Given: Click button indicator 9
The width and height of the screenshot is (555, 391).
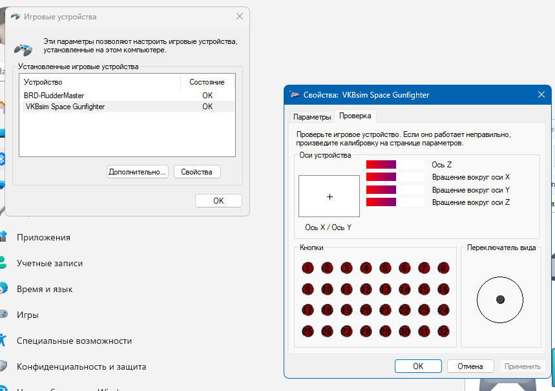Looking at the screenshot, I should (308, 290).
